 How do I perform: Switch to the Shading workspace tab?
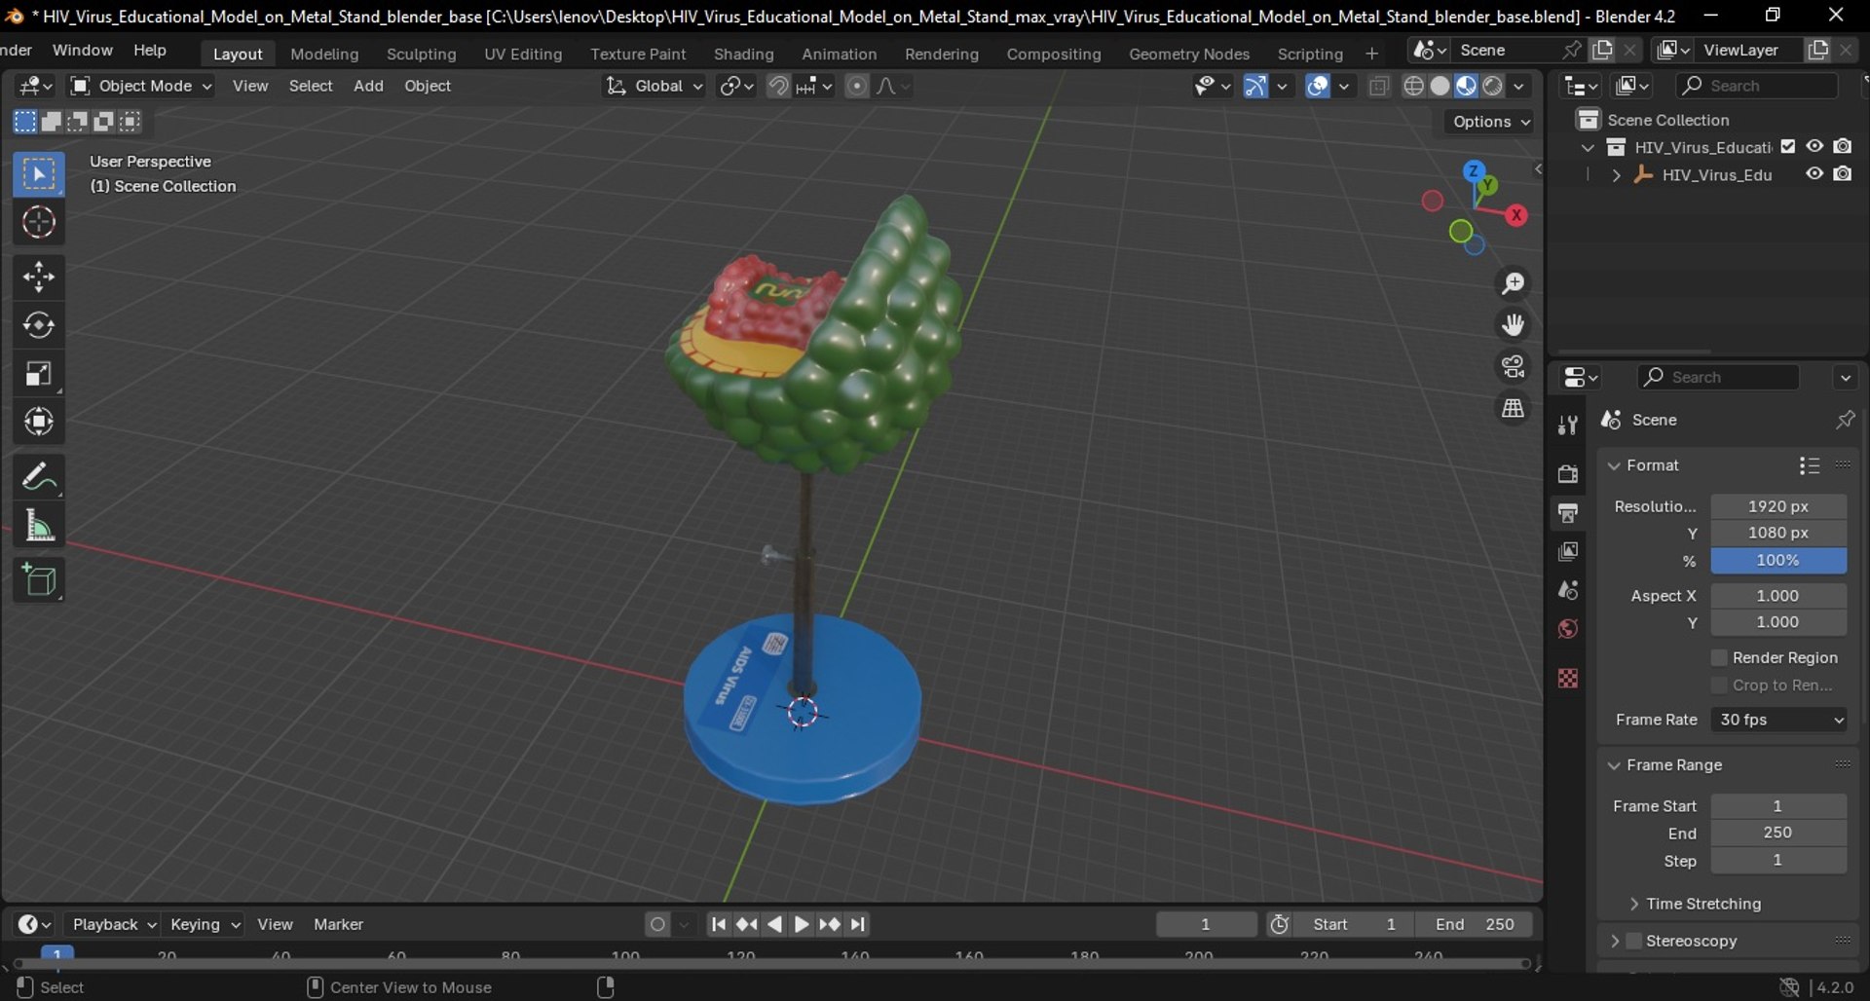(743, 54)
